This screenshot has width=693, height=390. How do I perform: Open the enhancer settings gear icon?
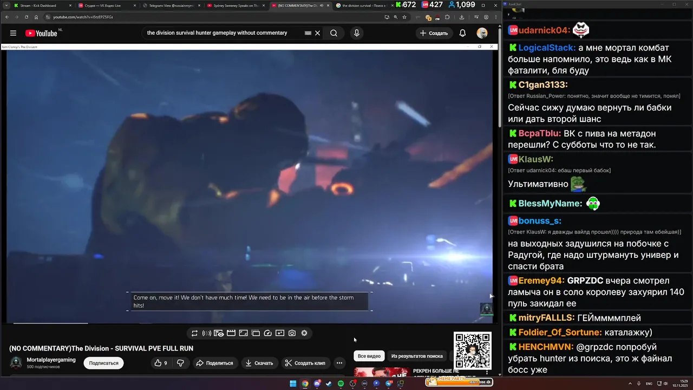coord(304,333)
